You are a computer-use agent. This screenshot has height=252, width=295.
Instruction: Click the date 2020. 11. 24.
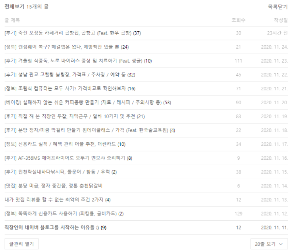(x=274, y=47)
